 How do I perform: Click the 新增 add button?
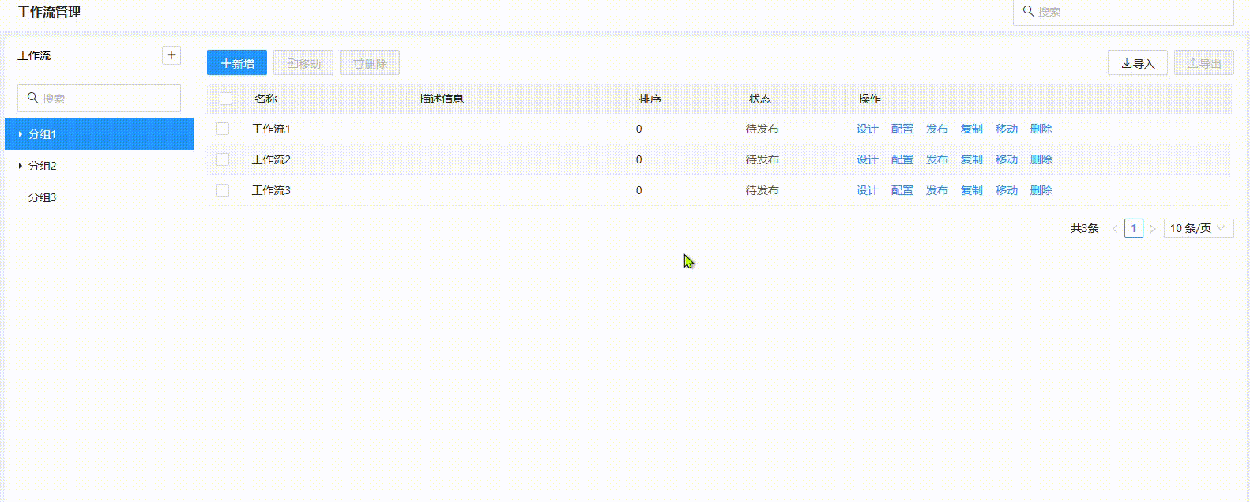pyautogui.click(x=237, y=63)
